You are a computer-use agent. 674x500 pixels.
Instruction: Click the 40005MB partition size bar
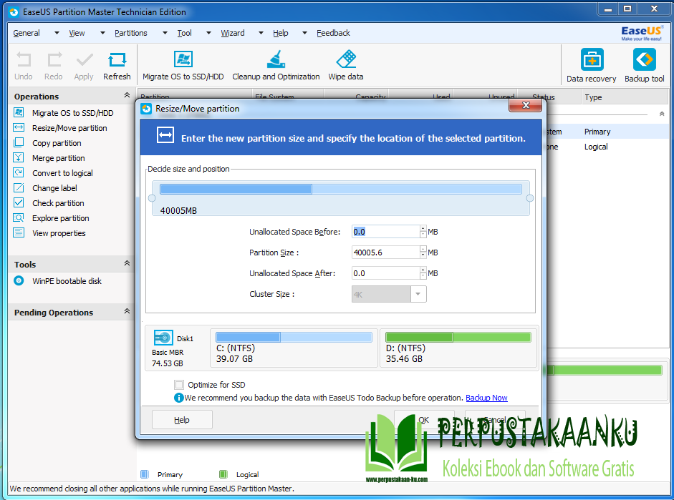[x=340, y=190]
